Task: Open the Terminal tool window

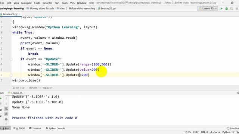Action: 35,128
